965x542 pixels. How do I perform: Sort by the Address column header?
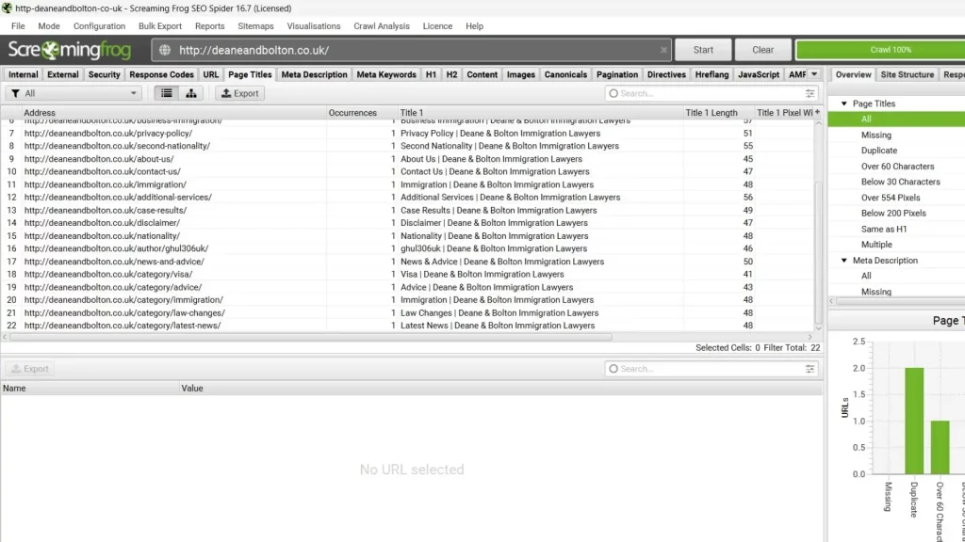pyautogui.click(x=173, y=113)
